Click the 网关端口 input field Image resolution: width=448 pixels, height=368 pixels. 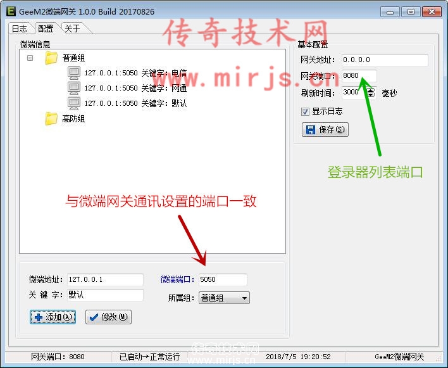tap(359, 76)
